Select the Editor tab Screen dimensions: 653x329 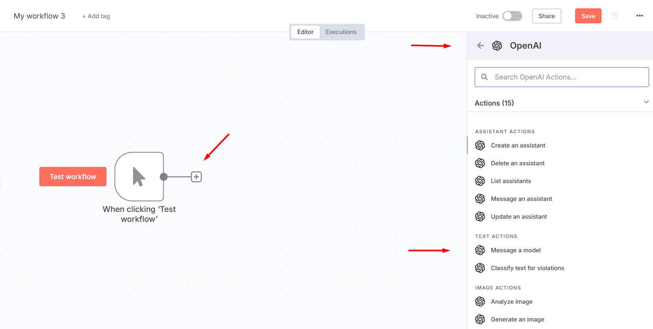(x=305, y=32)
